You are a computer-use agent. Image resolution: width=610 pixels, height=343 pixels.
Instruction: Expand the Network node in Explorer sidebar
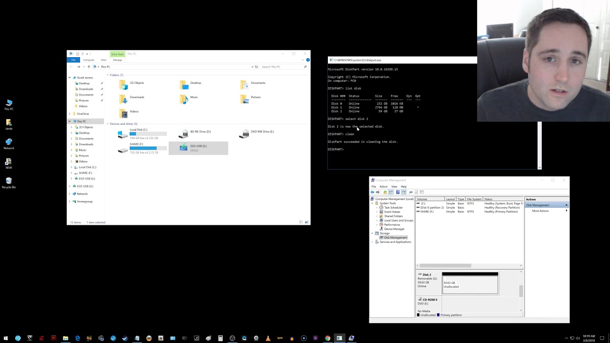tap(70, 194)
